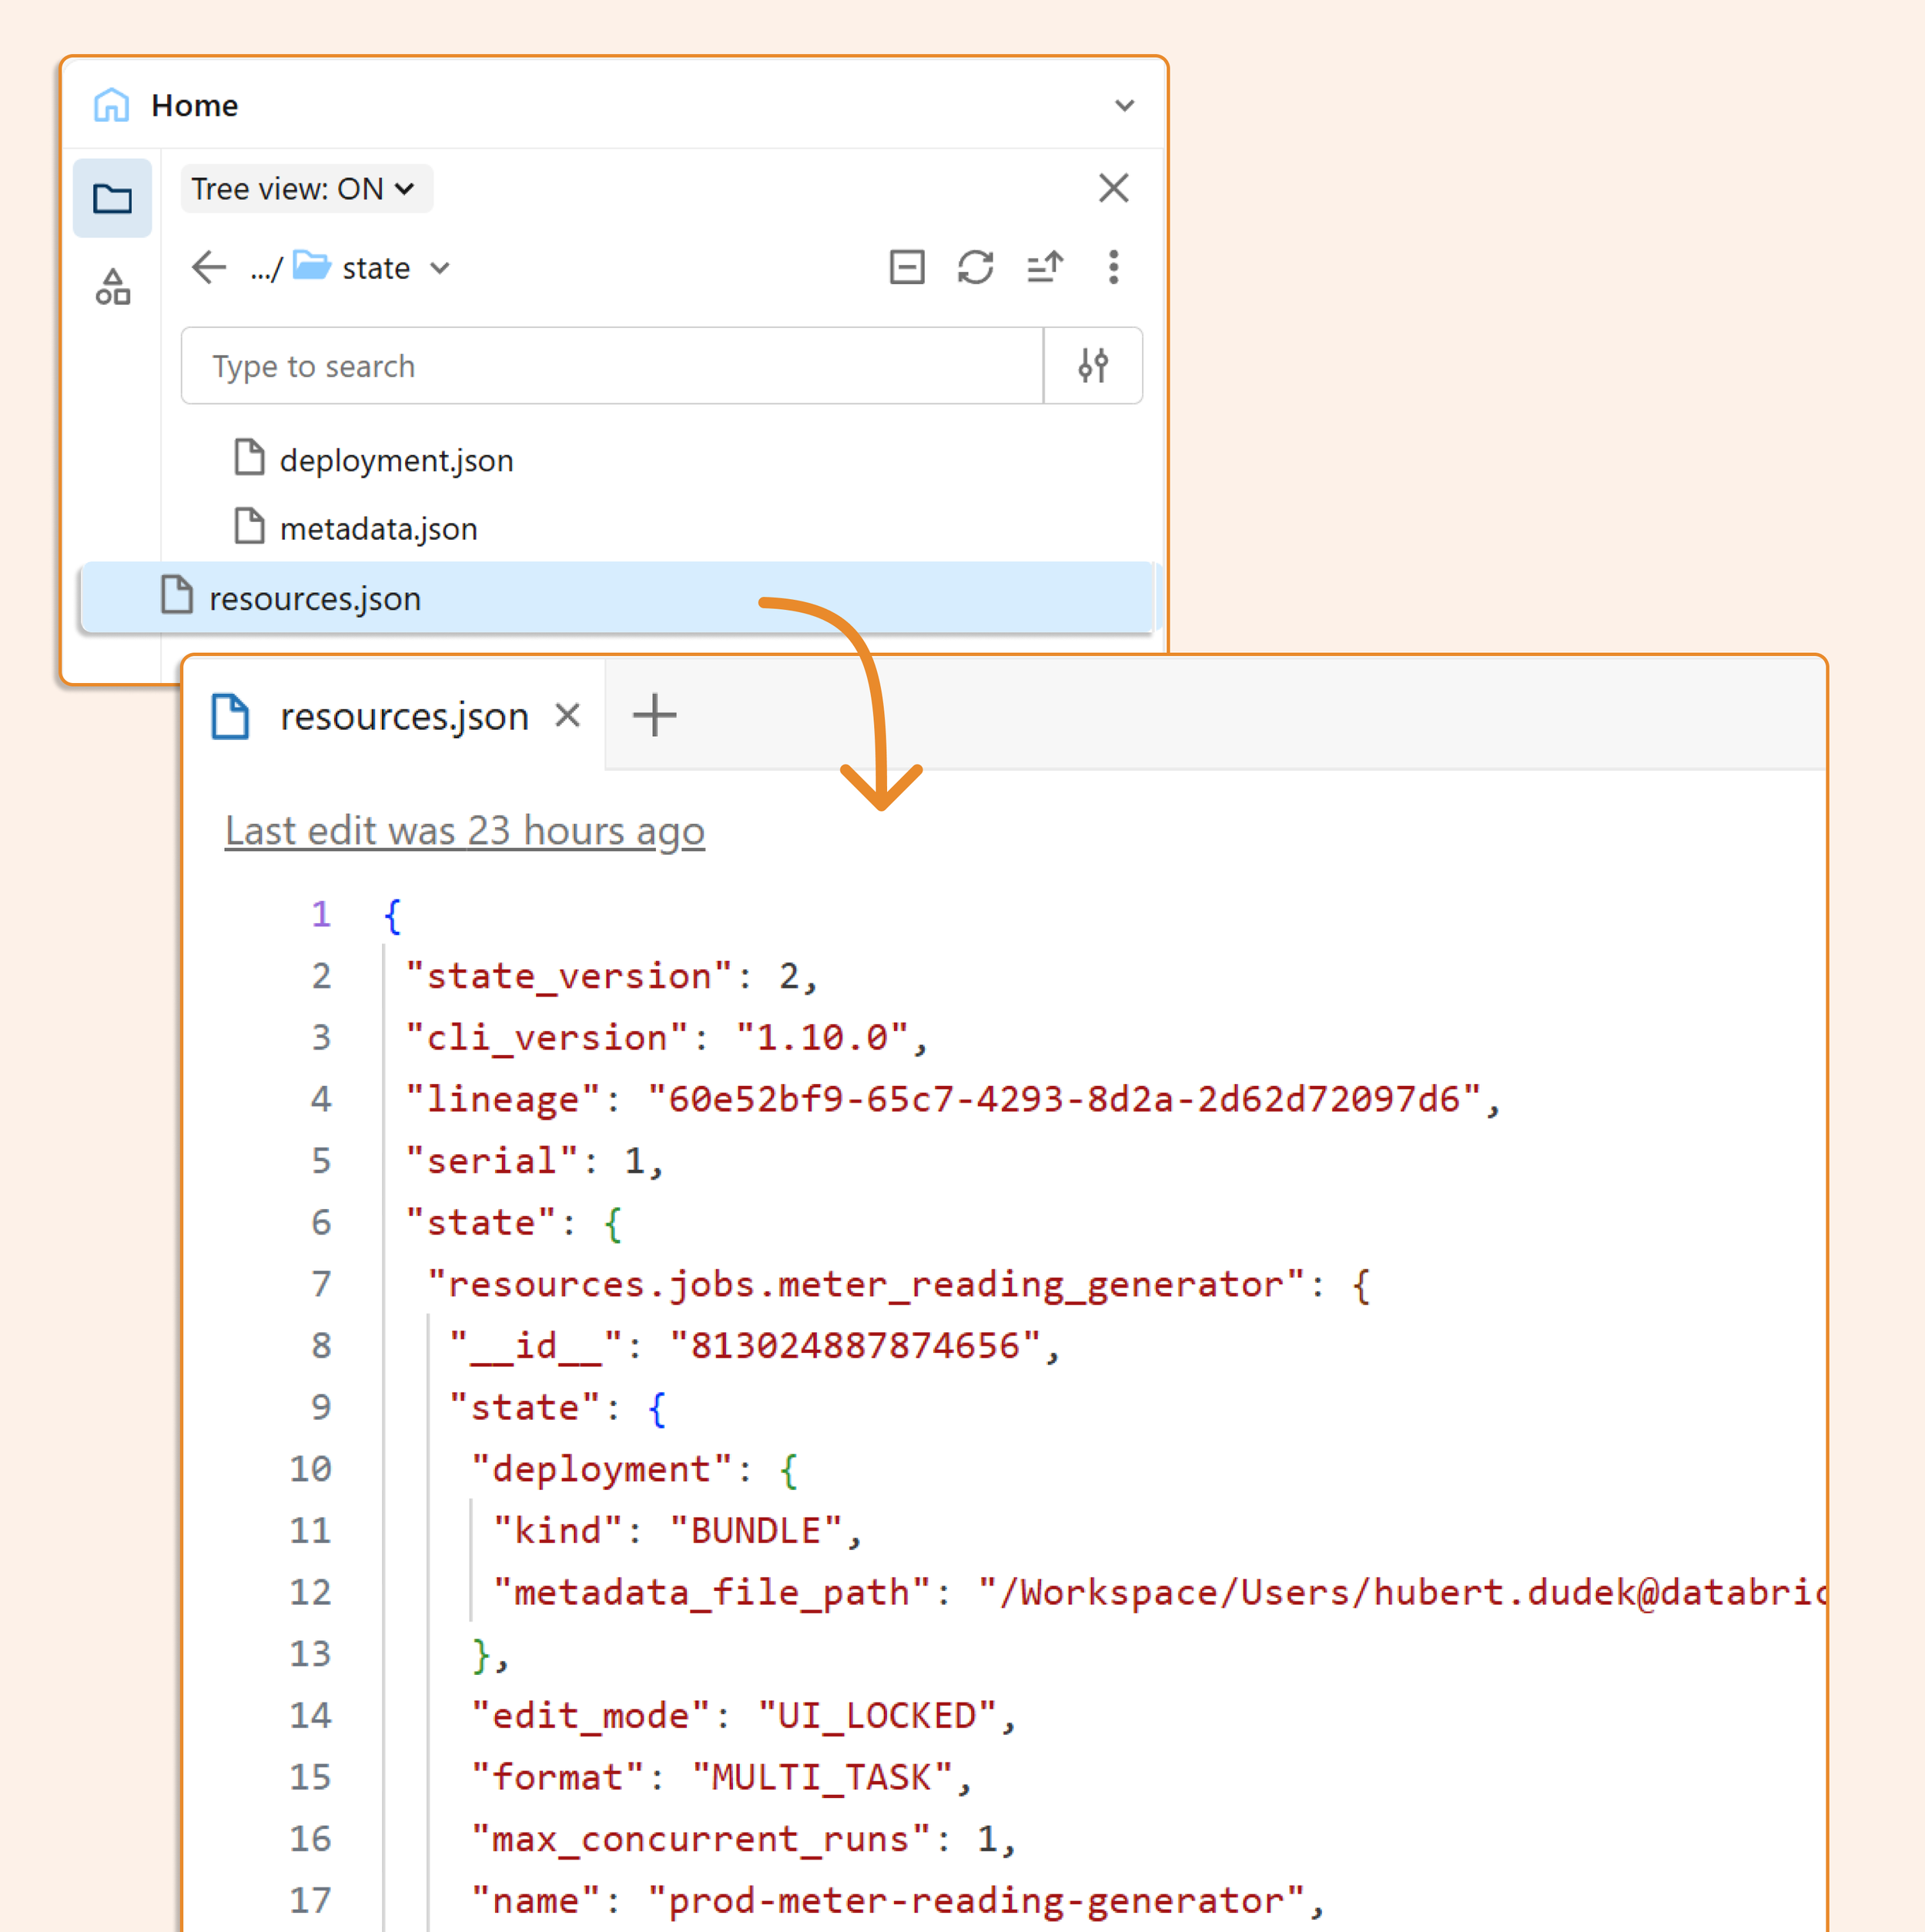The image size is (1925, 1932).
Task: Click the "serial": 1 line
Action: point(535,1161)
